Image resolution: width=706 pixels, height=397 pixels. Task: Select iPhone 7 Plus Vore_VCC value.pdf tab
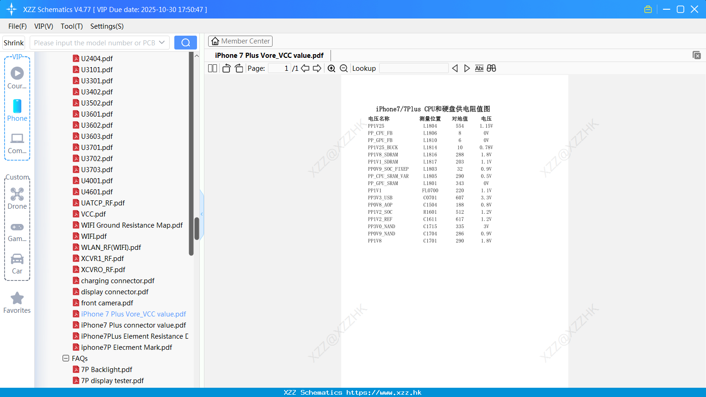(x=269, y=55)
